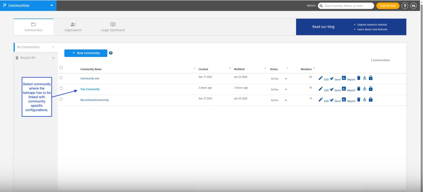The image size is (423, 192).
Task: Click the lock icon for Test Community
Action: pos(371,89)
